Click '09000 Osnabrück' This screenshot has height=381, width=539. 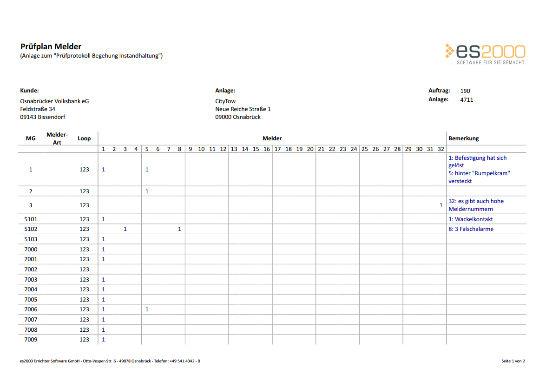(238, 117)
